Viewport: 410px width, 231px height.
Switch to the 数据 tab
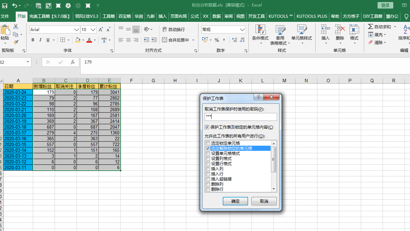(x=217, y=16)
